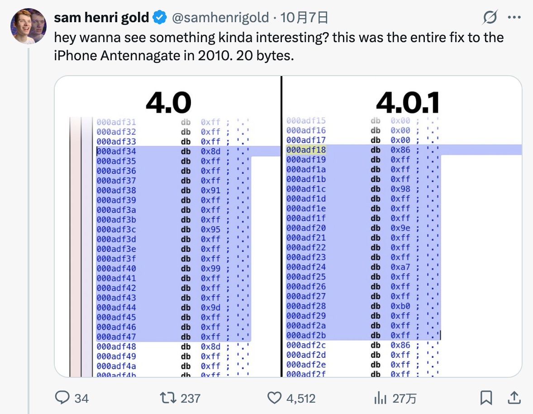Click the reply speech bubble icon
Viewport: 533px width, 414px height.
coord(62,398)
